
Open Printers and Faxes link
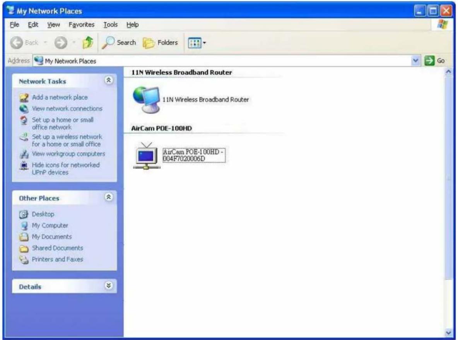pos(57,259)
